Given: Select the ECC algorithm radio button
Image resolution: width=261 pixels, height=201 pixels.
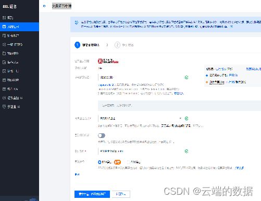Looking at the screenshot, I should point(128,162).
